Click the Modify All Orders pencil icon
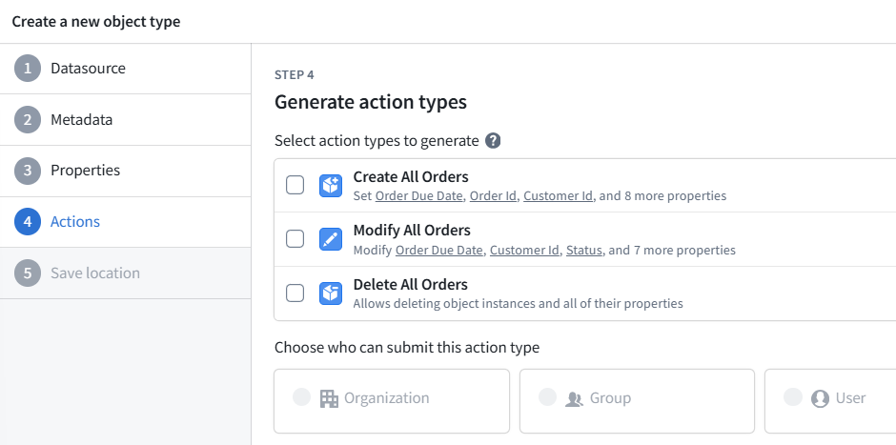Image resolution: width=896 pixels, height=445 pixels. pos(331,239)
